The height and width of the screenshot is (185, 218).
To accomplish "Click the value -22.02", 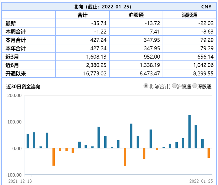I will (x=206, y=23).
